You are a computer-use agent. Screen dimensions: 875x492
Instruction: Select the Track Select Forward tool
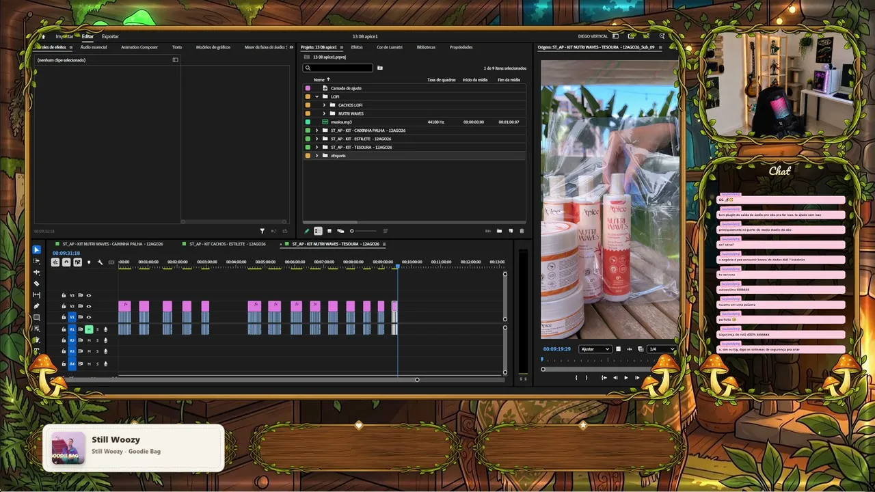(37, 261)
